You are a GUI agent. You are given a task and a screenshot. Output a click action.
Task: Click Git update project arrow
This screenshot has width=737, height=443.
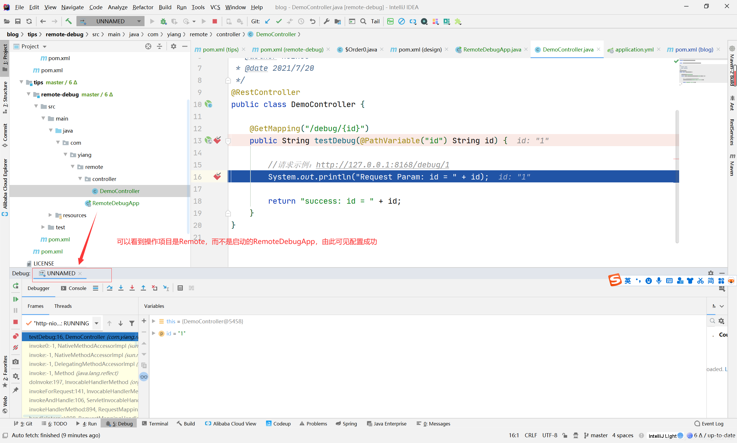[267, 21]
